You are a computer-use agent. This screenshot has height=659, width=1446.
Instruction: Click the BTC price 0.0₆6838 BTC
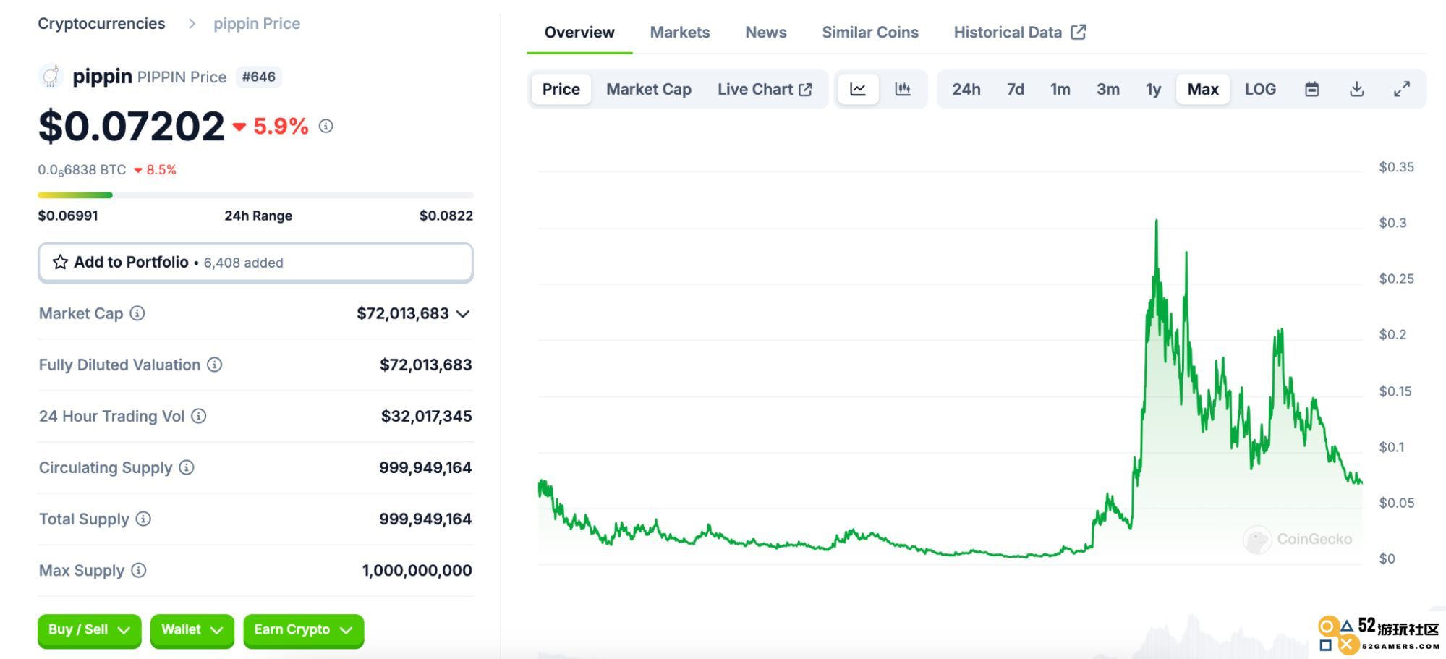pyautogui.click(x=82, y=170)
